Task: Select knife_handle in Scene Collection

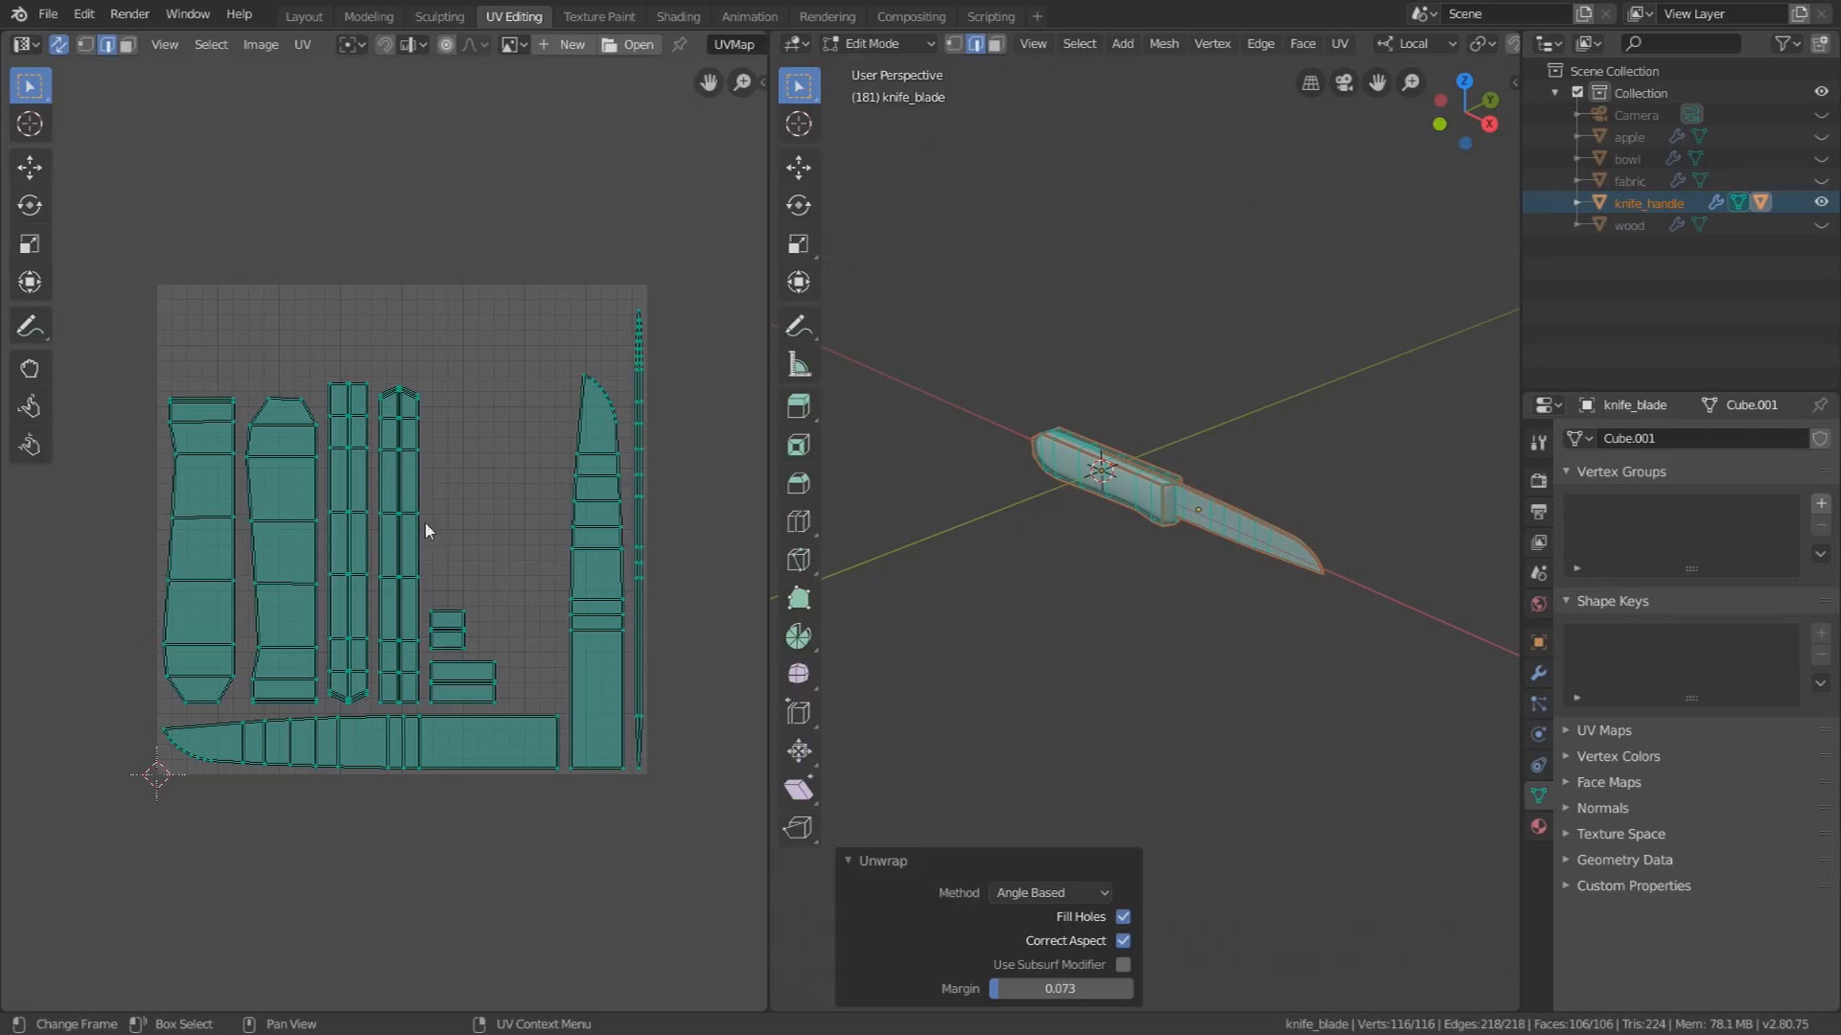Action: pos(1647,202)
